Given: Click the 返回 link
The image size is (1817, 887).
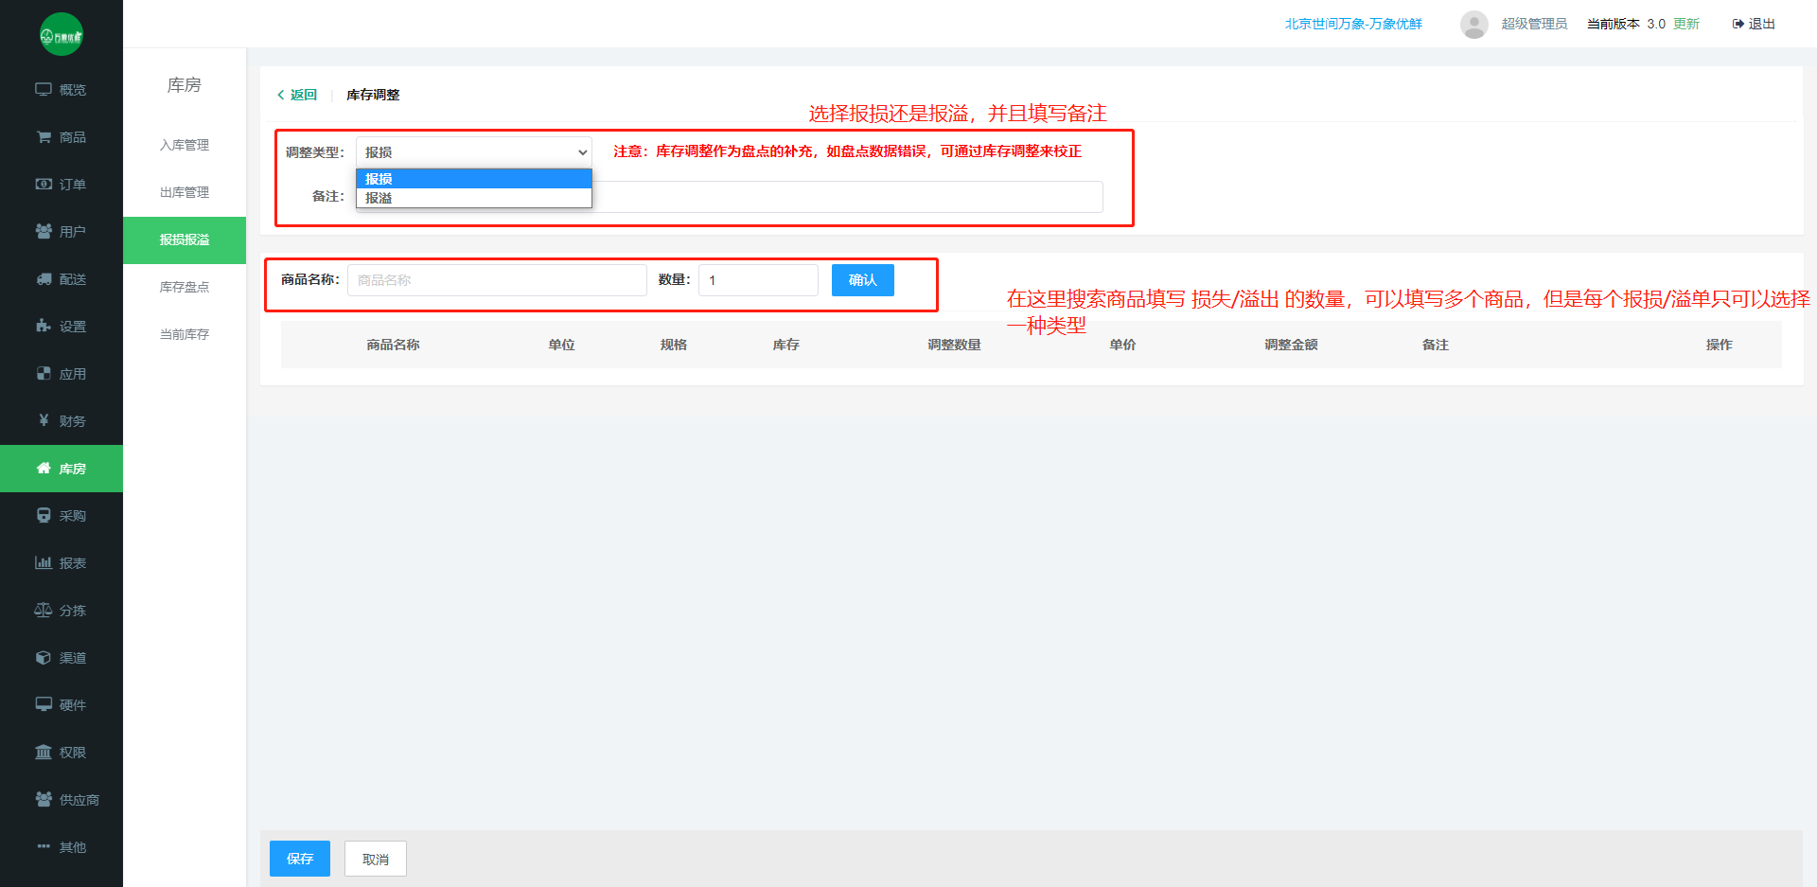Looking at the screenshot, I should 304,95.
